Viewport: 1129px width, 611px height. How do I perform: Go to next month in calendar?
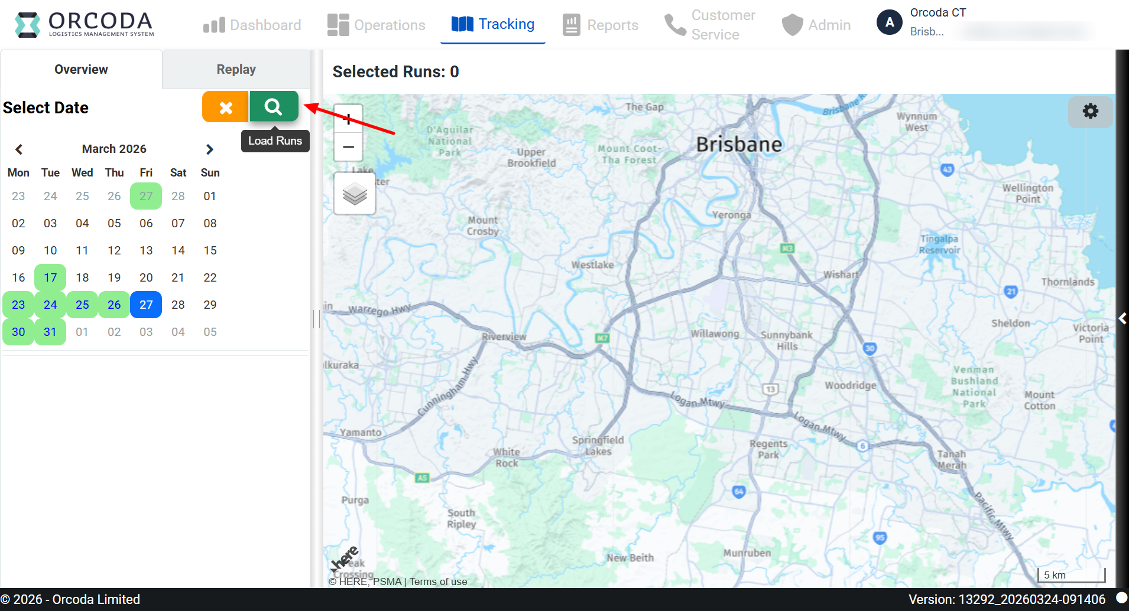(209, 149)
